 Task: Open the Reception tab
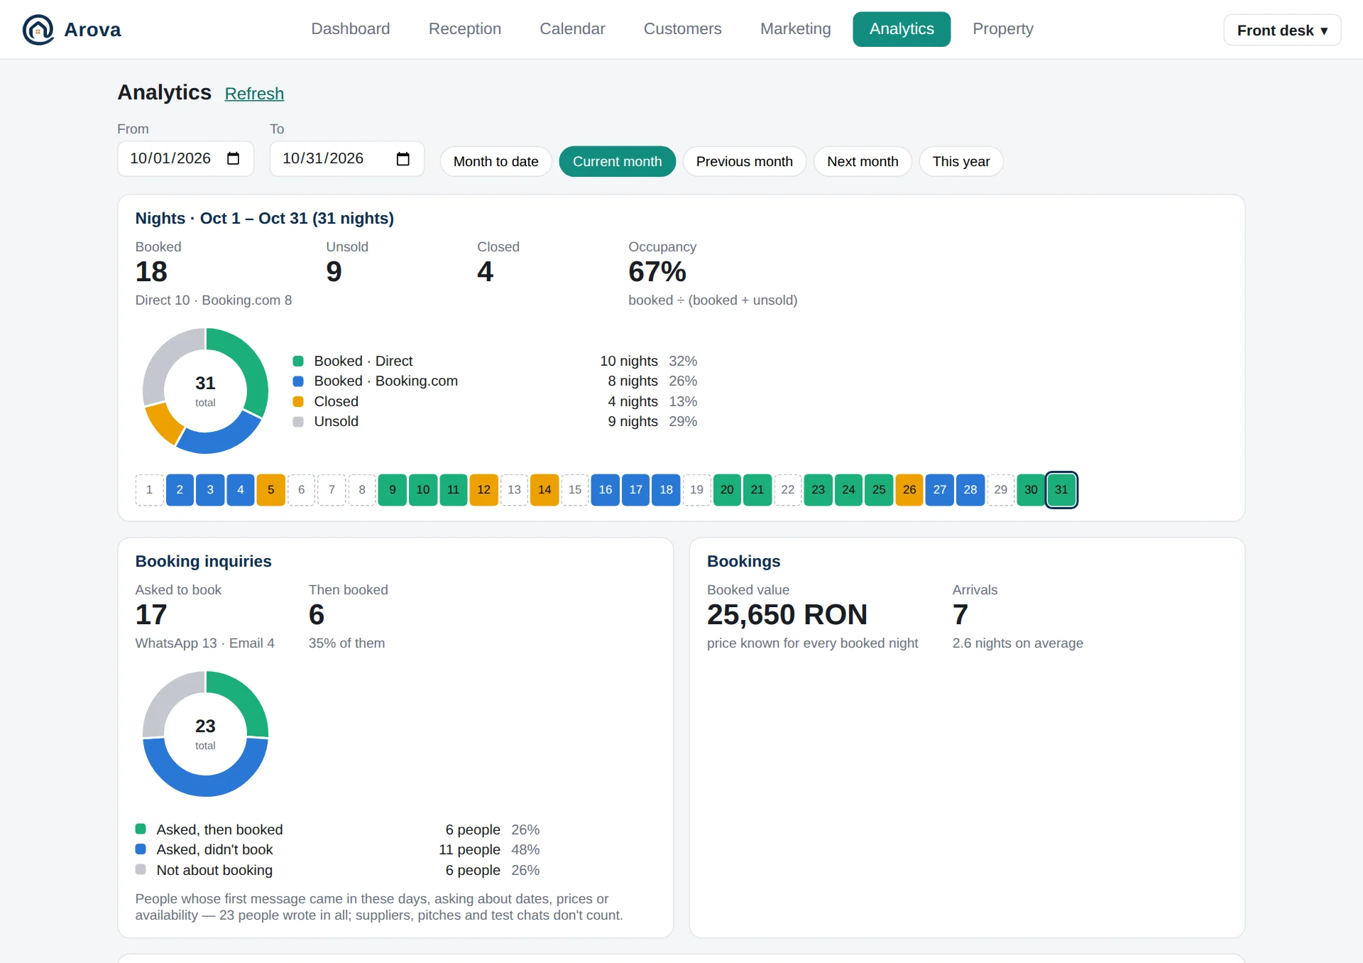click(x=465, y=29)
